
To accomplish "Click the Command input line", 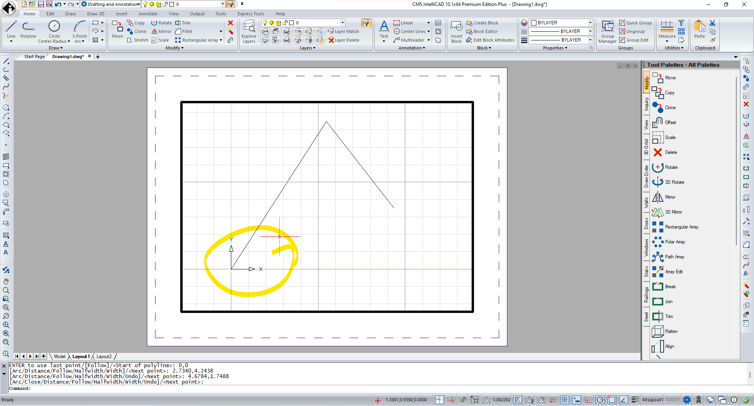I will pyautogui.click(x=377, y=389).
